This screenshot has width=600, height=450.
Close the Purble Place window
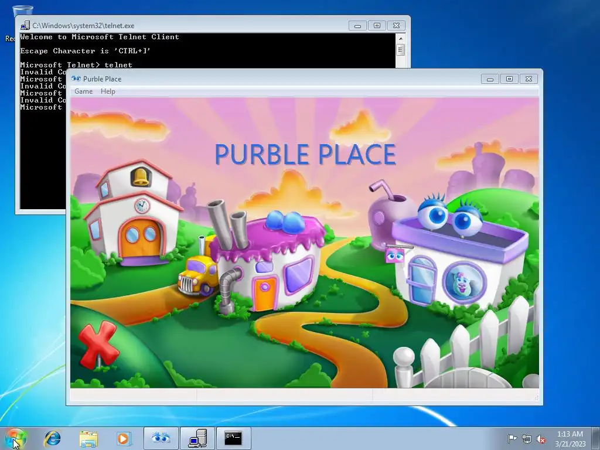pyautogui.click(x=529, y=79)
